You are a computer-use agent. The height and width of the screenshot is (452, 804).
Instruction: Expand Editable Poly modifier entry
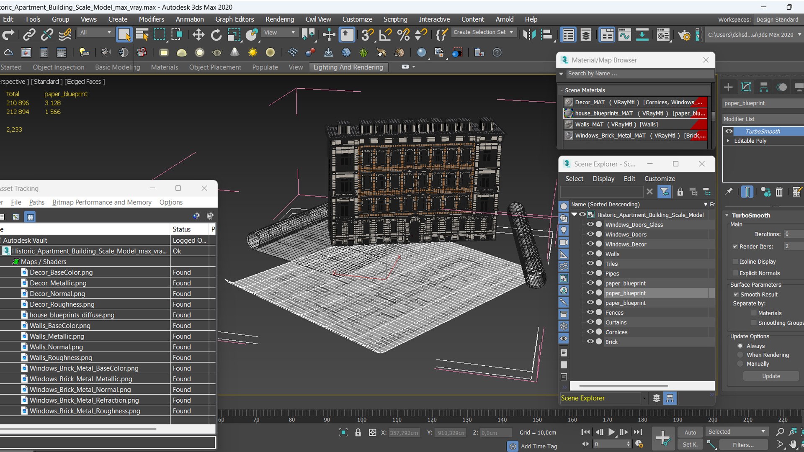coord(728,141)
